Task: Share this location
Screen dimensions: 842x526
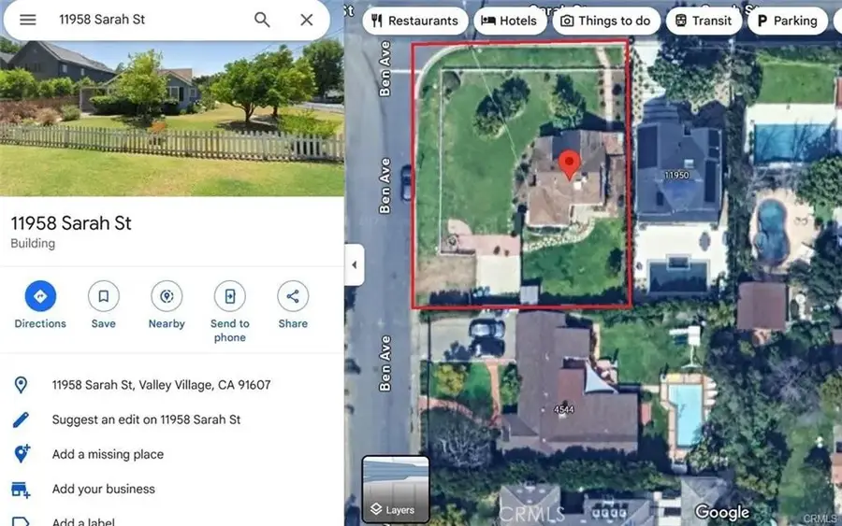Action: [293, 297]
